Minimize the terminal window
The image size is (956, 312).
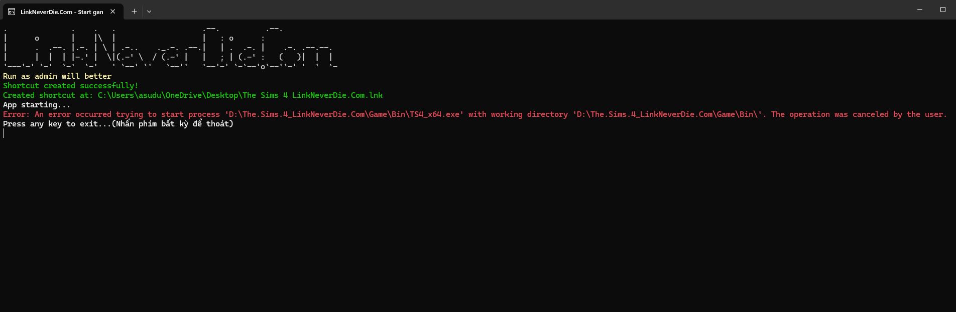pos(920,10)
